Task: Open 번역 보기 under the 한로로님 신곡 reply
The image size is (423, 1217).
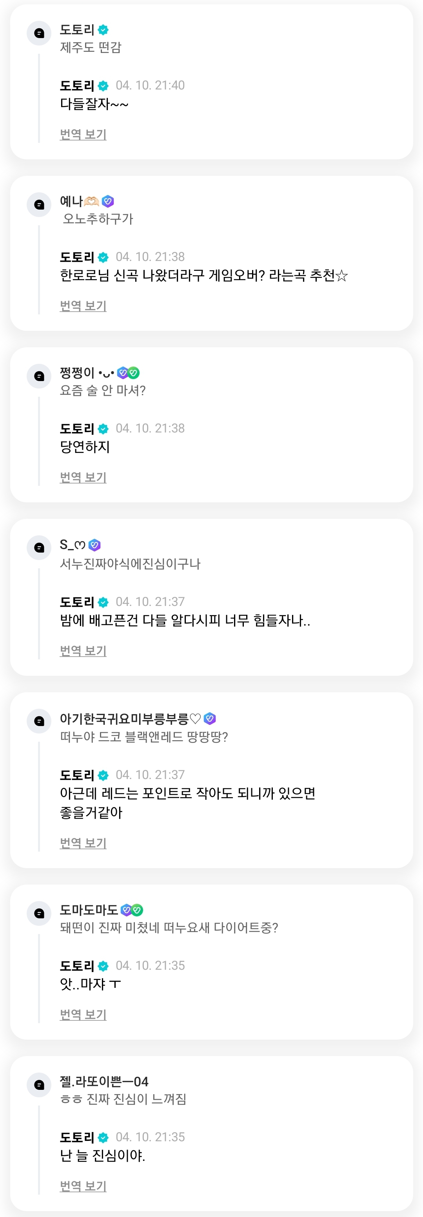Action: 83,306
